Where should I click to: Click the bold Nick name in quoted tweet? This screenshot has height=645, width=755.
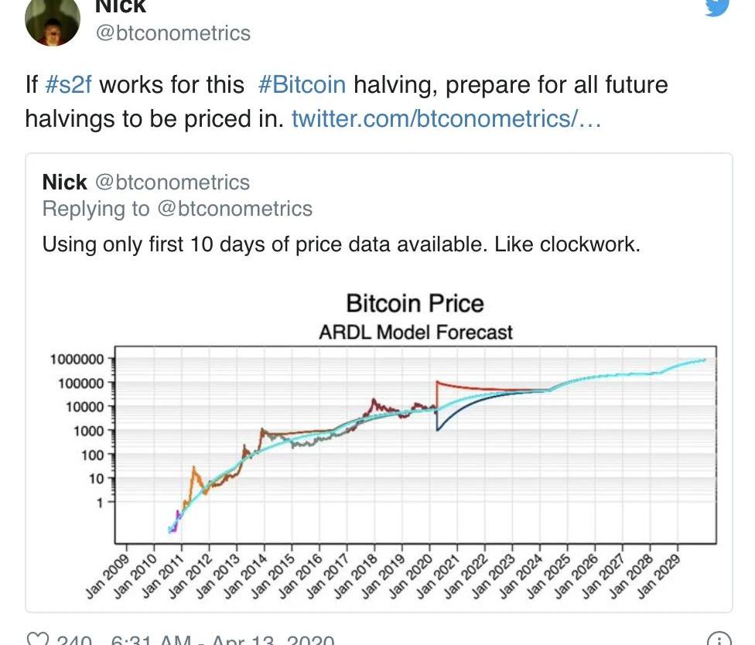[x=64, y=183]
